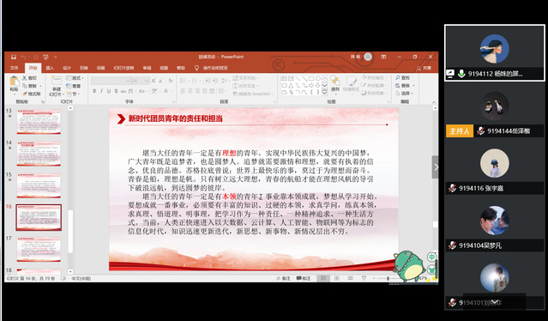Click the Save icon in quick access toolbar
The width and height of the screenshot is (548, 321).
(14, 57)
